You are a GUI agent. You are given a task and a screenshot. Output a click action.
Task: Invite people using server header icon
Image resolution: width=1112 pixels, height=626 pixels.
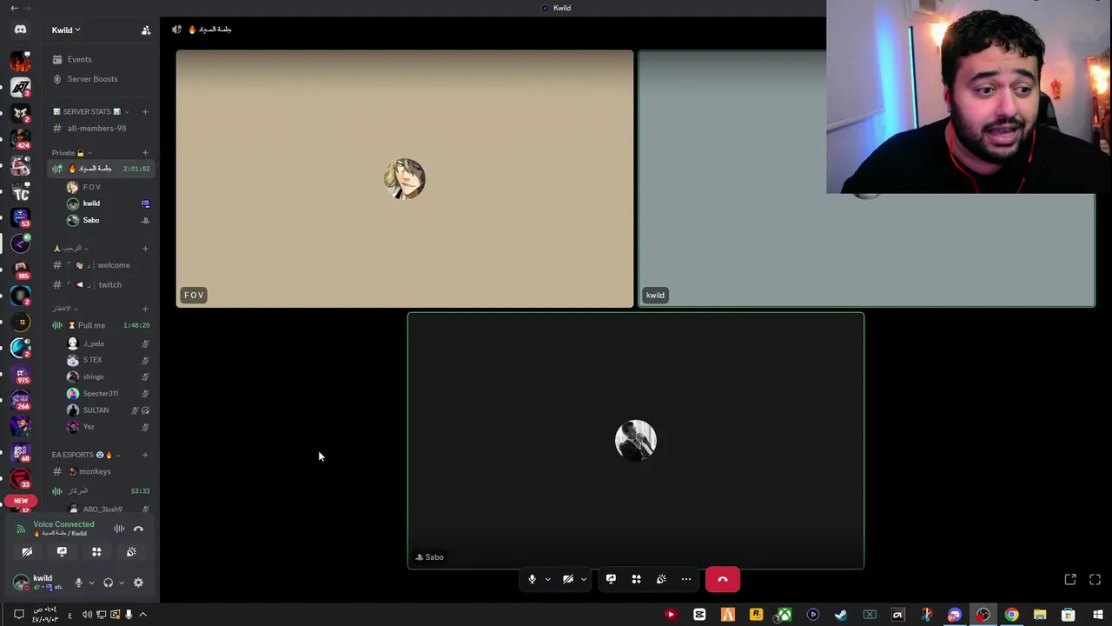click(146, 30)
